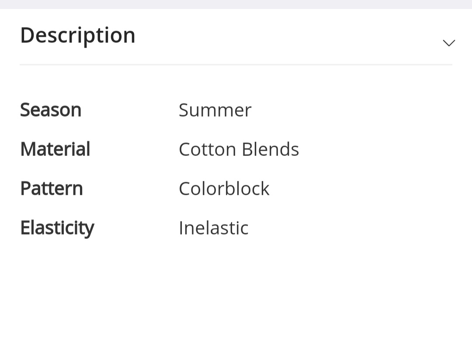Click the Summer season value
472x345 pixels.
(215, 110)
